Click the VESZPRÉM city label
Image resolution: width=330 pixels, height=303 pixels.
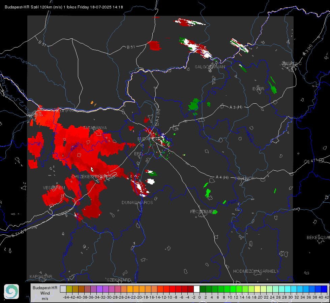[x=54, y=188]
